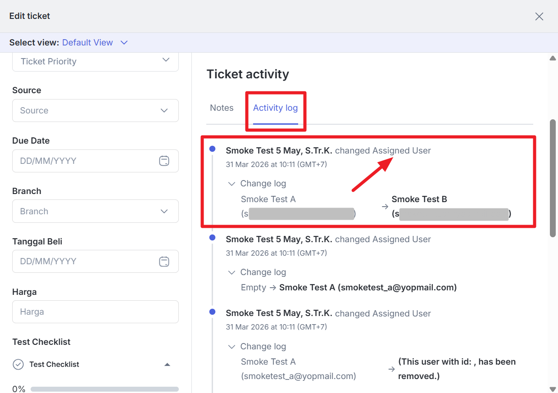
Task: Collapse third Change log with removed user
Action: [232, 347]
